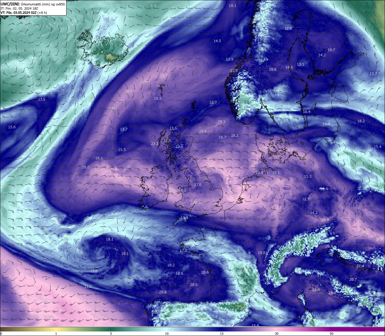Click the 5 tick label on the color scale
This screenshot has height=336, width=385.
(x=111, y=334)
